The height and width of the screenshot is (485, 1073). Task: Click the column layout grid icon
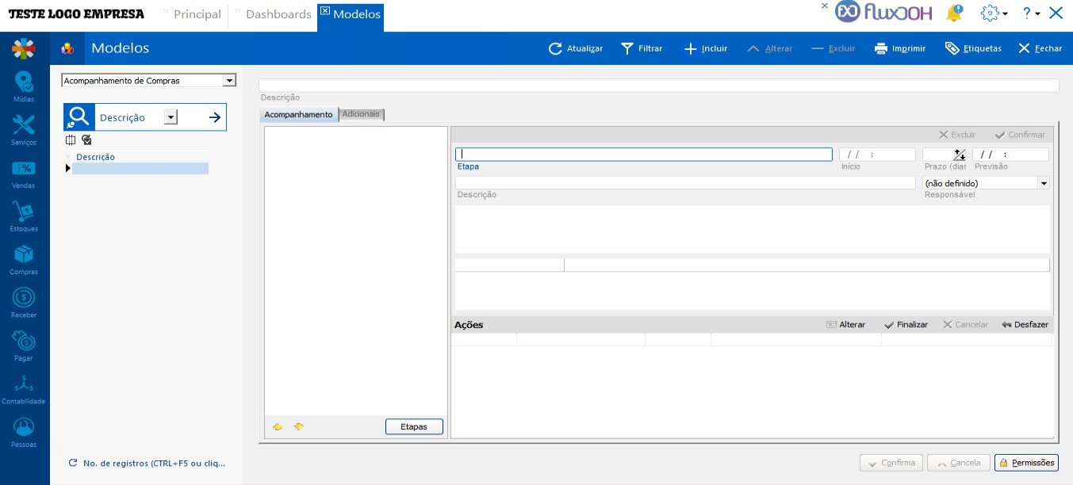pos(71,140)
